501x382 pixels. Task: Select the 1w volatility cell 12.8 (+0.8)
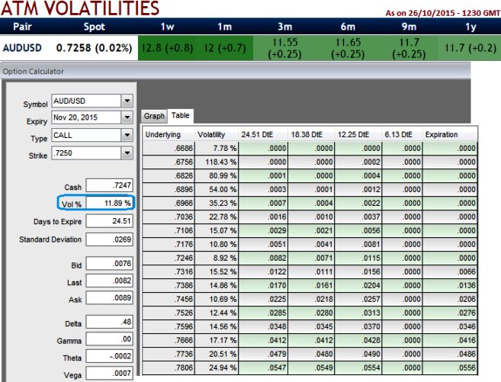[167, 48]
